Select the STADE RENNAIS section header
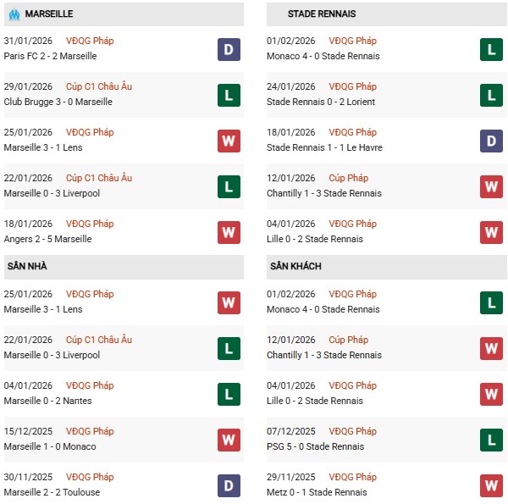 [321, 14]
